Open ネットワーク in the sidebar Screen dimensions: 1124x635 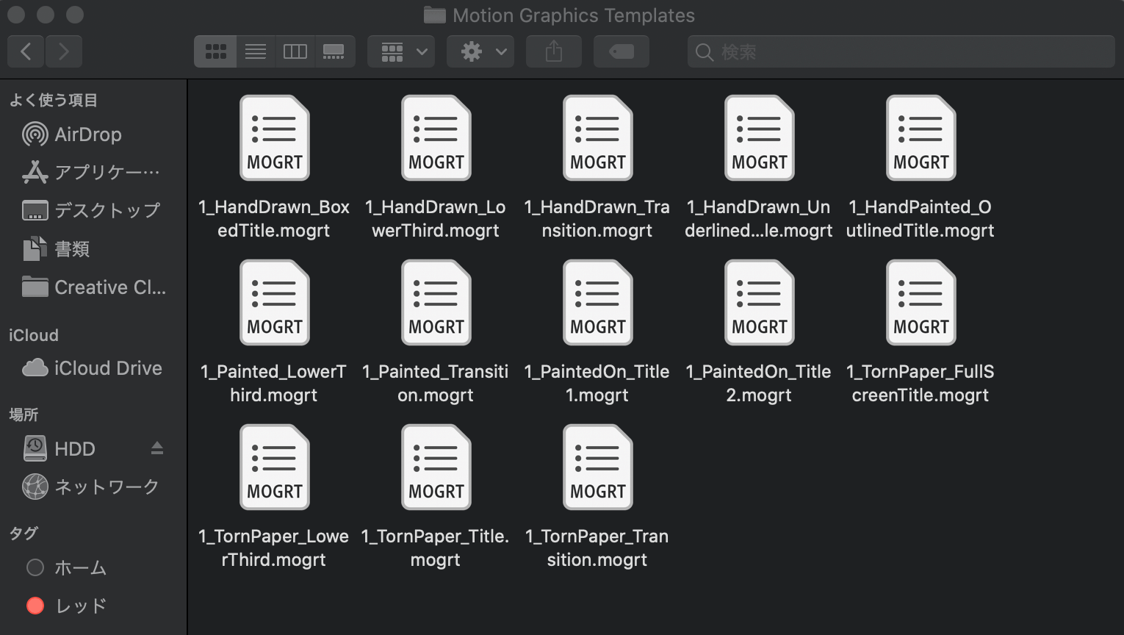click(x=90, y=487)
